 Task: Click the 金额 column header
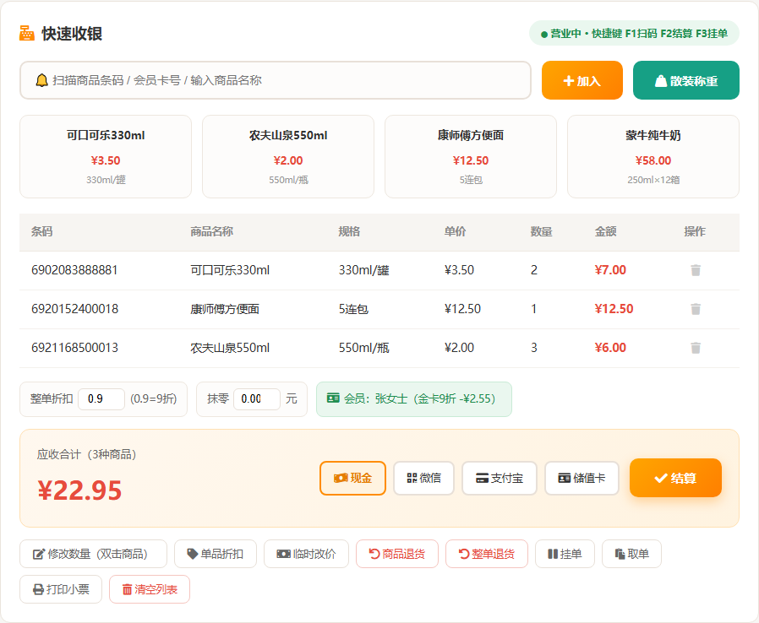pyautogui.click(x=605, y=231)
